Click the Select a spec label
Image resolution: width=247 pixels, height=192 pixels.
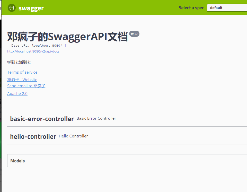point(191,8)
